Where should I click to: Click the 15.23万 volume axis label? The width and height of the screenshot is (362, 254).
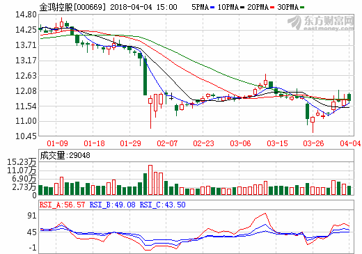pyautogui.click(x=22, y=162)
